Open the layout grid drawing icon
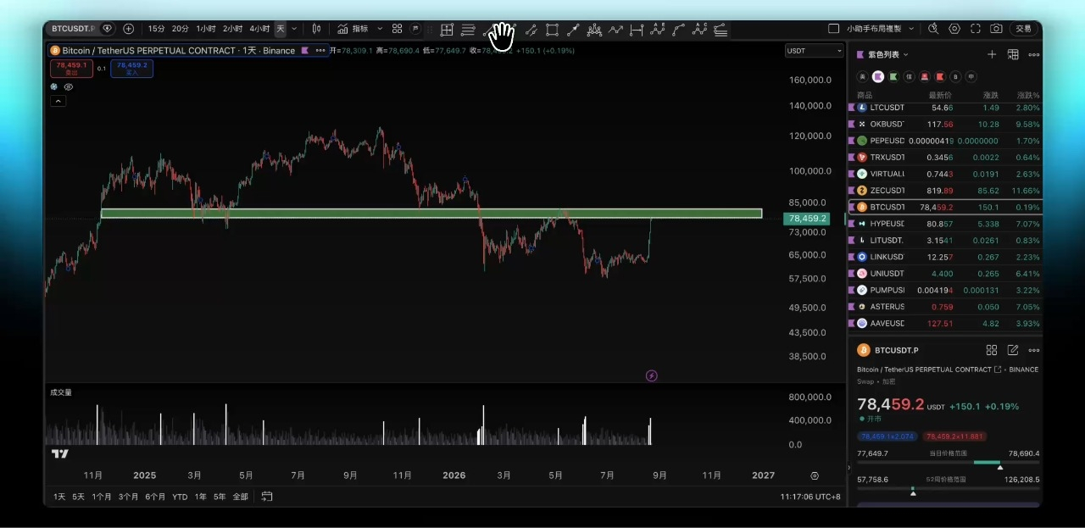This screenshot has height=528, width=1085. [x=447, y=30]
